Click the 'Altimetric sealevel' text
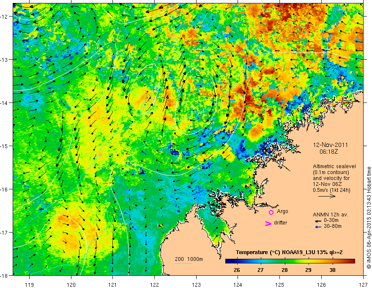Image resolution: width=372 pixels, height=288 pixels. coord(334,166)
